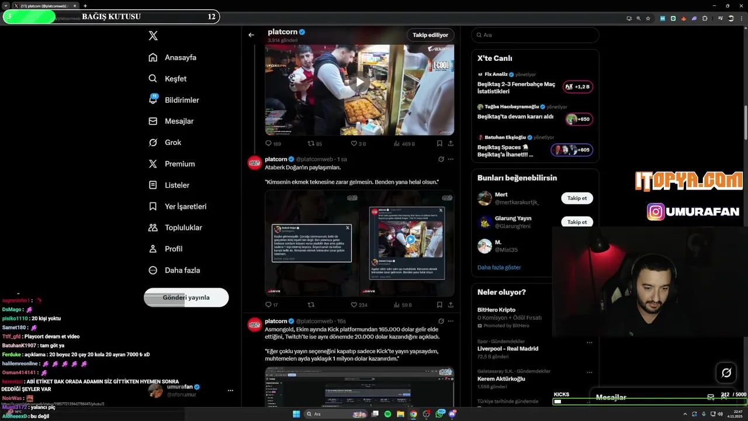
Task: Go to Keşfet in sidebar
Action: point(168,78)
